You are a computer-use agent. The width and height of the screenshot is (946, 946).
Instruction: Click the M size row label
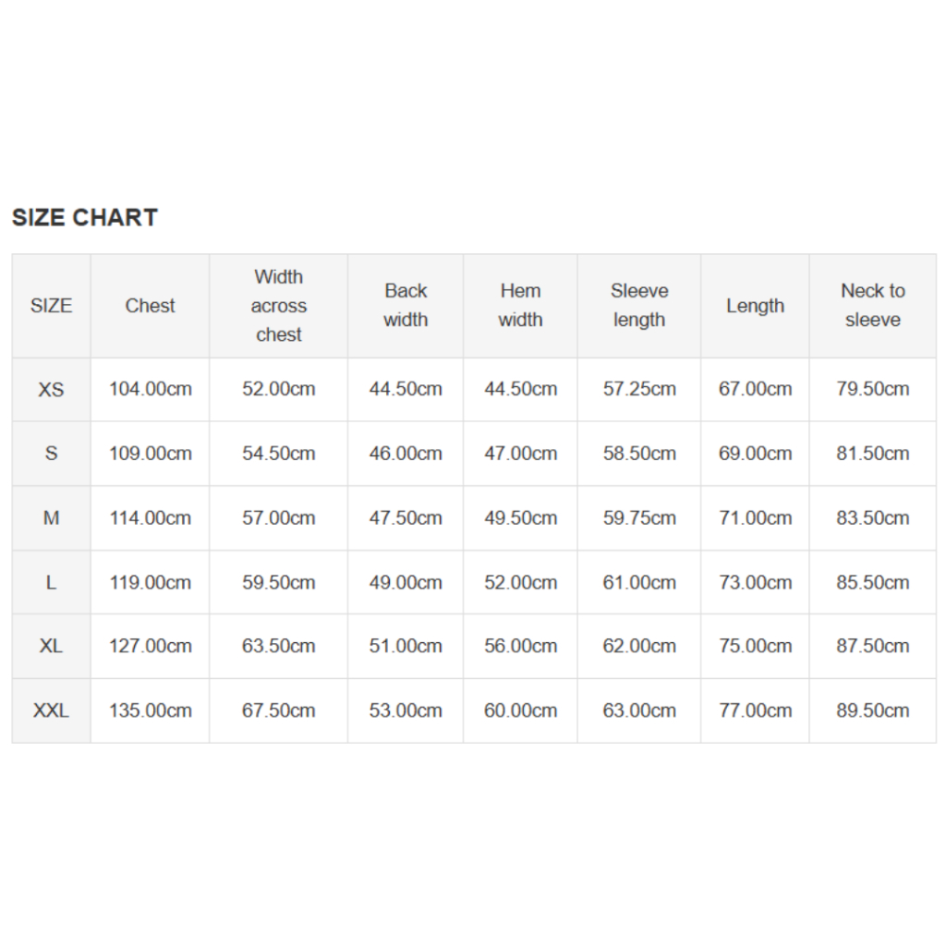[51, 518]
